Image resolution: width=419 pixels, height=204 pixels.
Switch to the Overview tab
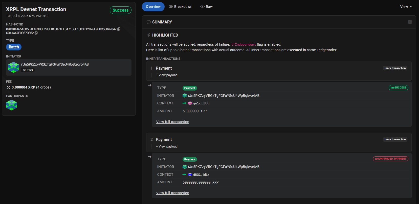[153, 7]
